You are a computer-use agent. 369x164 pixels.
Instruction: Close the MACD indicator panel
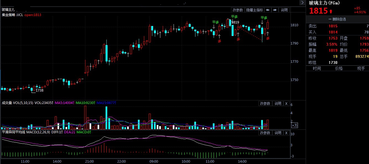[286, 133]
